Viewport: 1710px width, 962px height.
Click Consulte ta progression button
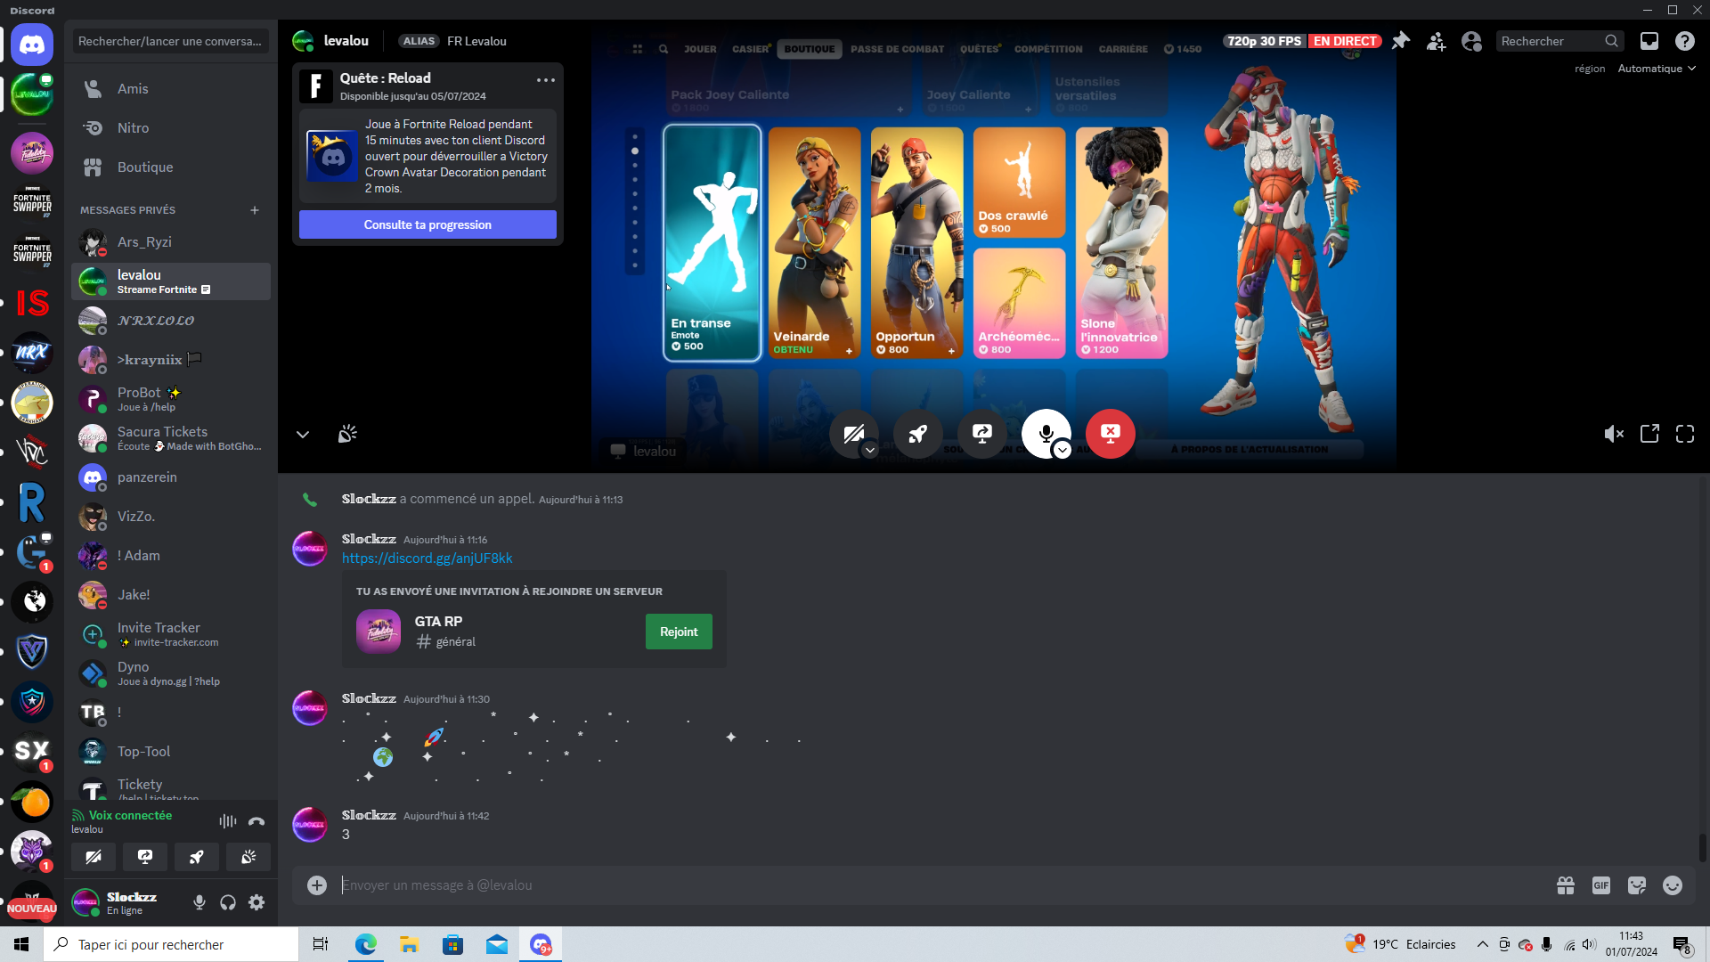point(427,224)
